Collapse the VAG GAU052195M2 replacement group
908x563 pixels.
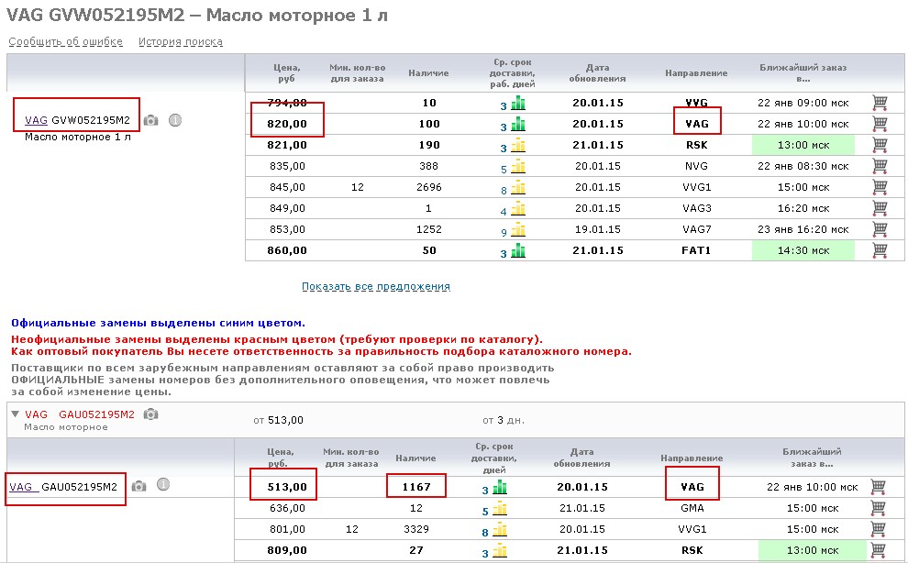click(x=15, y=414)
